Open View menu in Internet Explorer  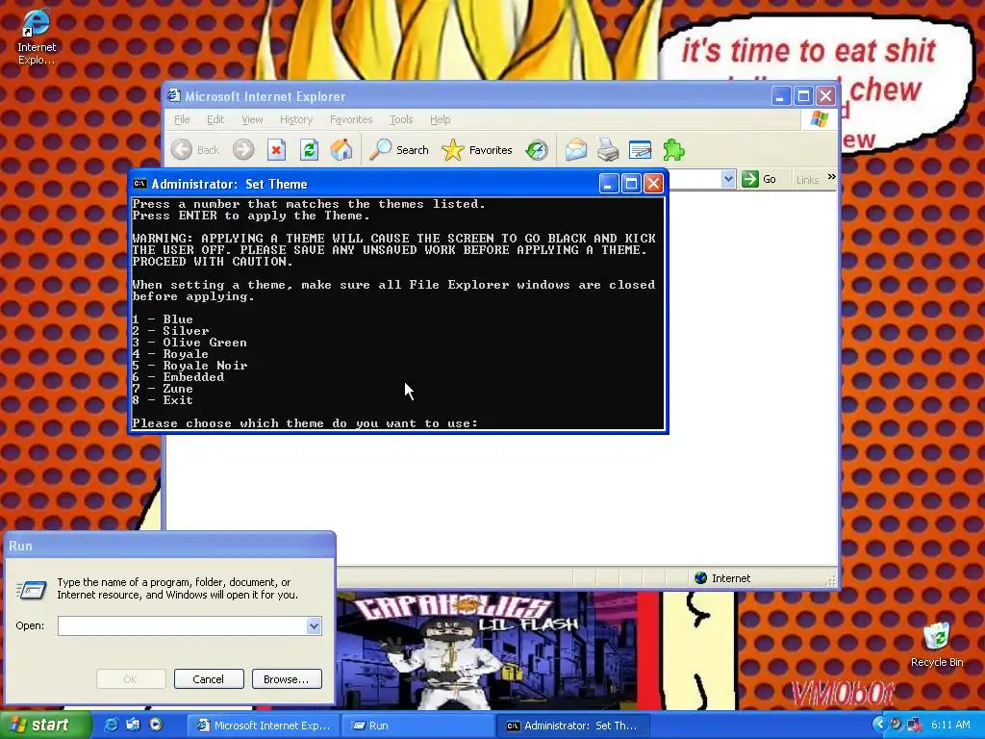[x=252, y=119]
